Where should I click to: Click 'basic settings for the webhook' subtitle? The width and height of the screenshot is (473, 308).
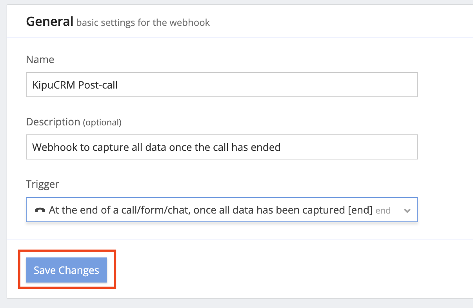[143, 23]
